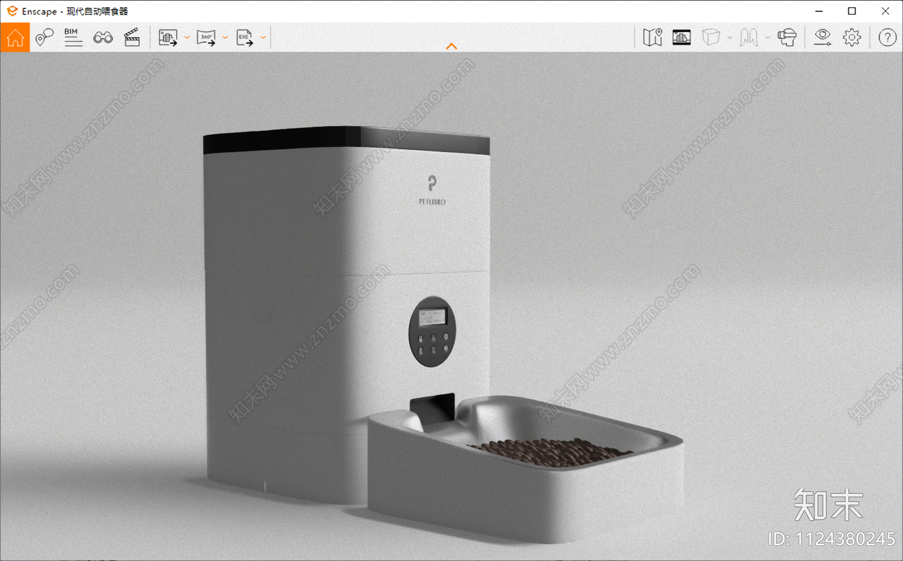903x561 pixels.
Task: Expand the Panorama export dropdown arrow
Action: coord(225,38)
